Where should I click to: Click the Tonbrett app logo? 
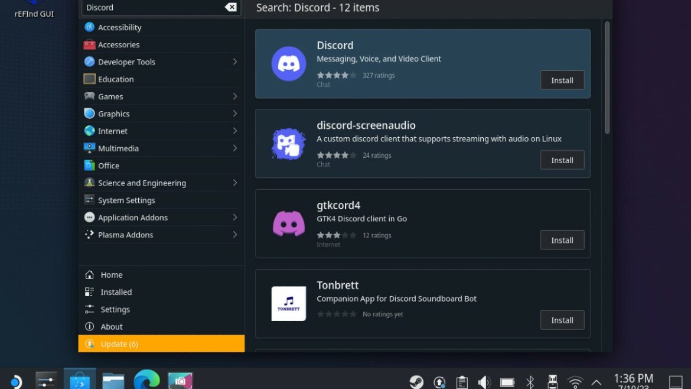pos(289,303)
